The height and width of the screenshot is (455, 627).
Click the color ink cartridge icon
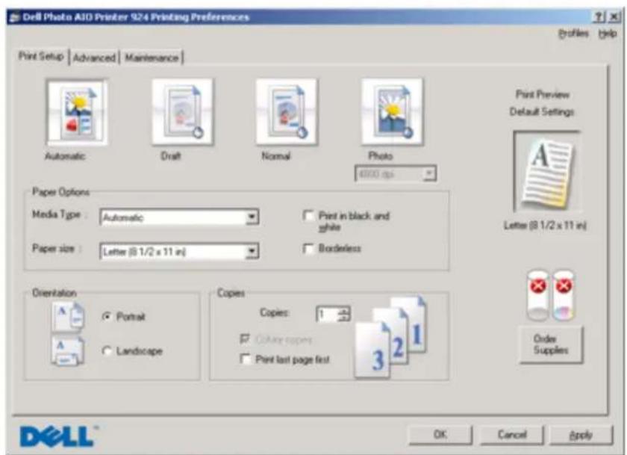[564, 295]
